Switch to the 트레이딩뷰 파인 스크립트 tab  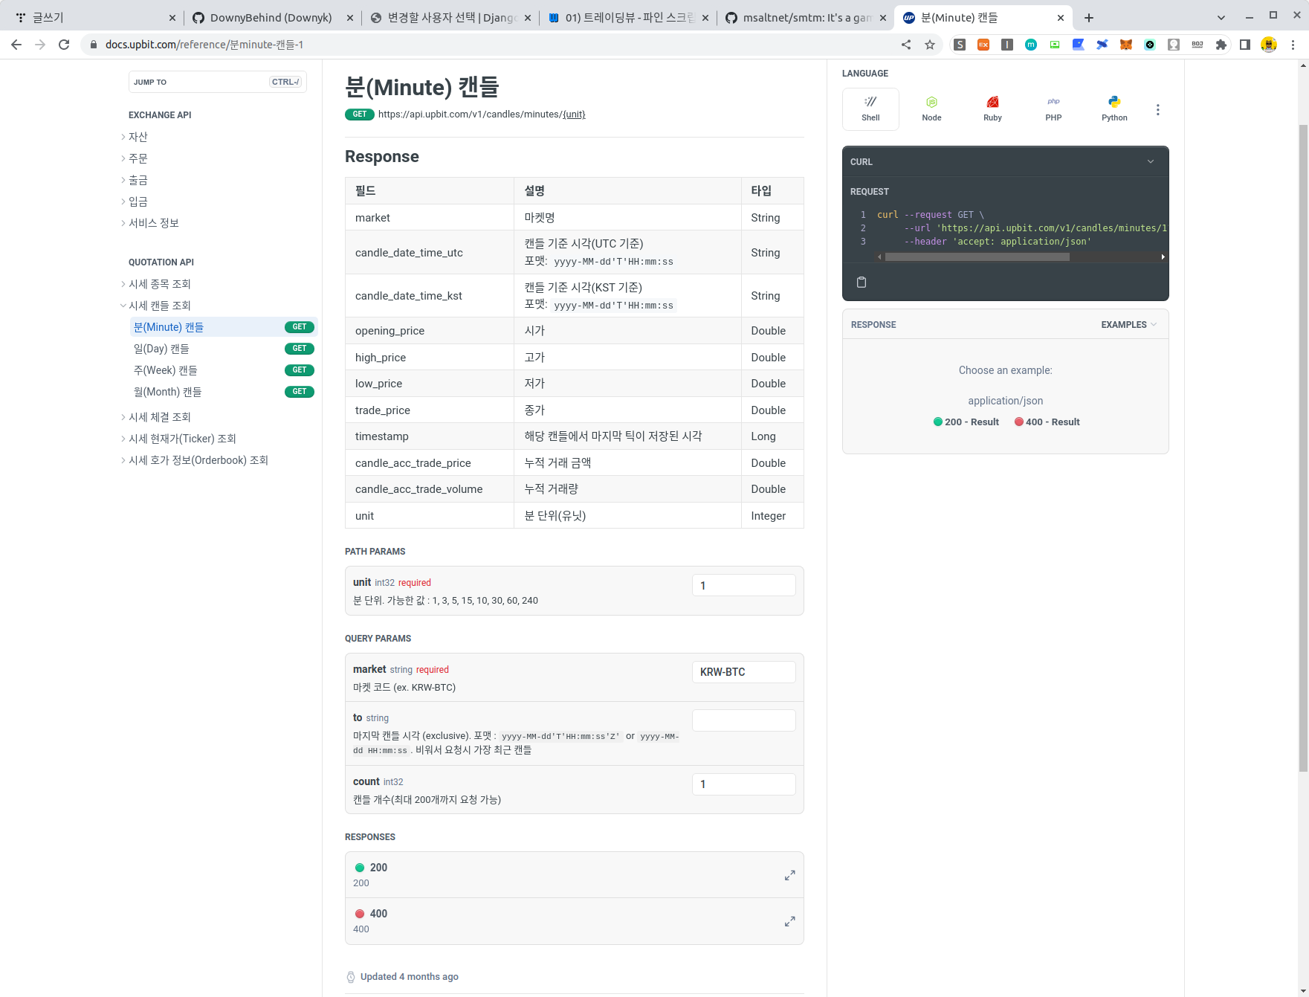point(628,18)
